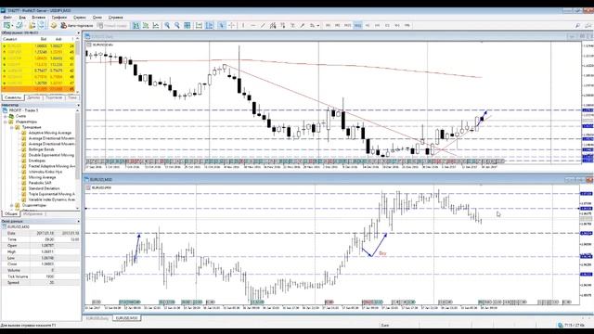Open the Графики menu
This screenshot has width=594, height=334.
coord(58,18)
